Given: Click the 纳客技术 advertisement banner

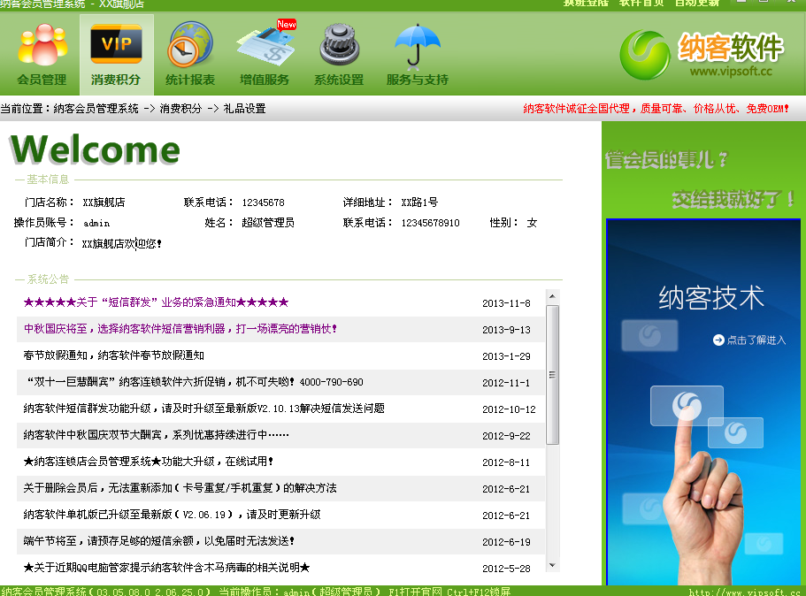Looking at the screenshot, I should click(702, 398).
